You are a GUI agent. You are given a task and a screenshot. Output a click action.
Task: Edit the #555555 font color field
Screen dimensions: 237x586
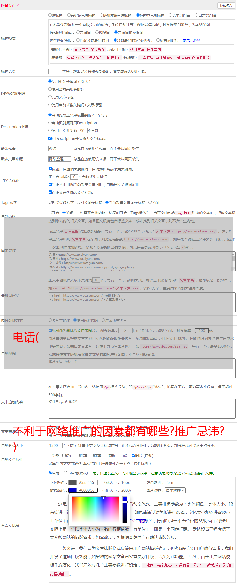click(87, 483)
